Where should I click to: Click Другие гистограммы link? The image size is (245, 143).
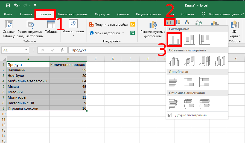192,115
